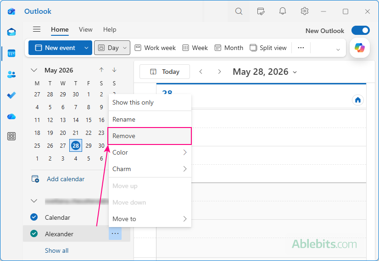Uncheck the Alexander calendar checkbox
This screenshot has width=379, height=261.
34,233
